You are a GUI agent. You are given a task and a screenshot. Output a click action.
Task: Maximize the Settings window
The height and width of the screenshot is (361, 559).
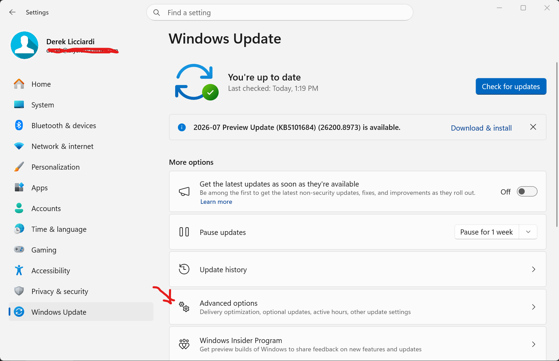[x=523, y=8]
